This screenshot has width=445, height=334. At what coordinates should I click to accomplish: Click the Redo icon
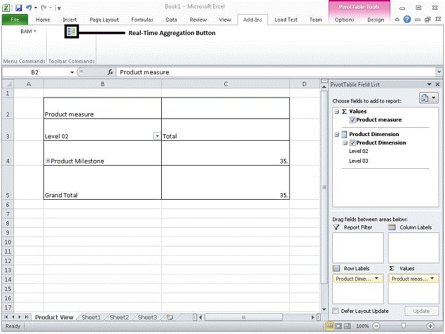click(43, 8)
